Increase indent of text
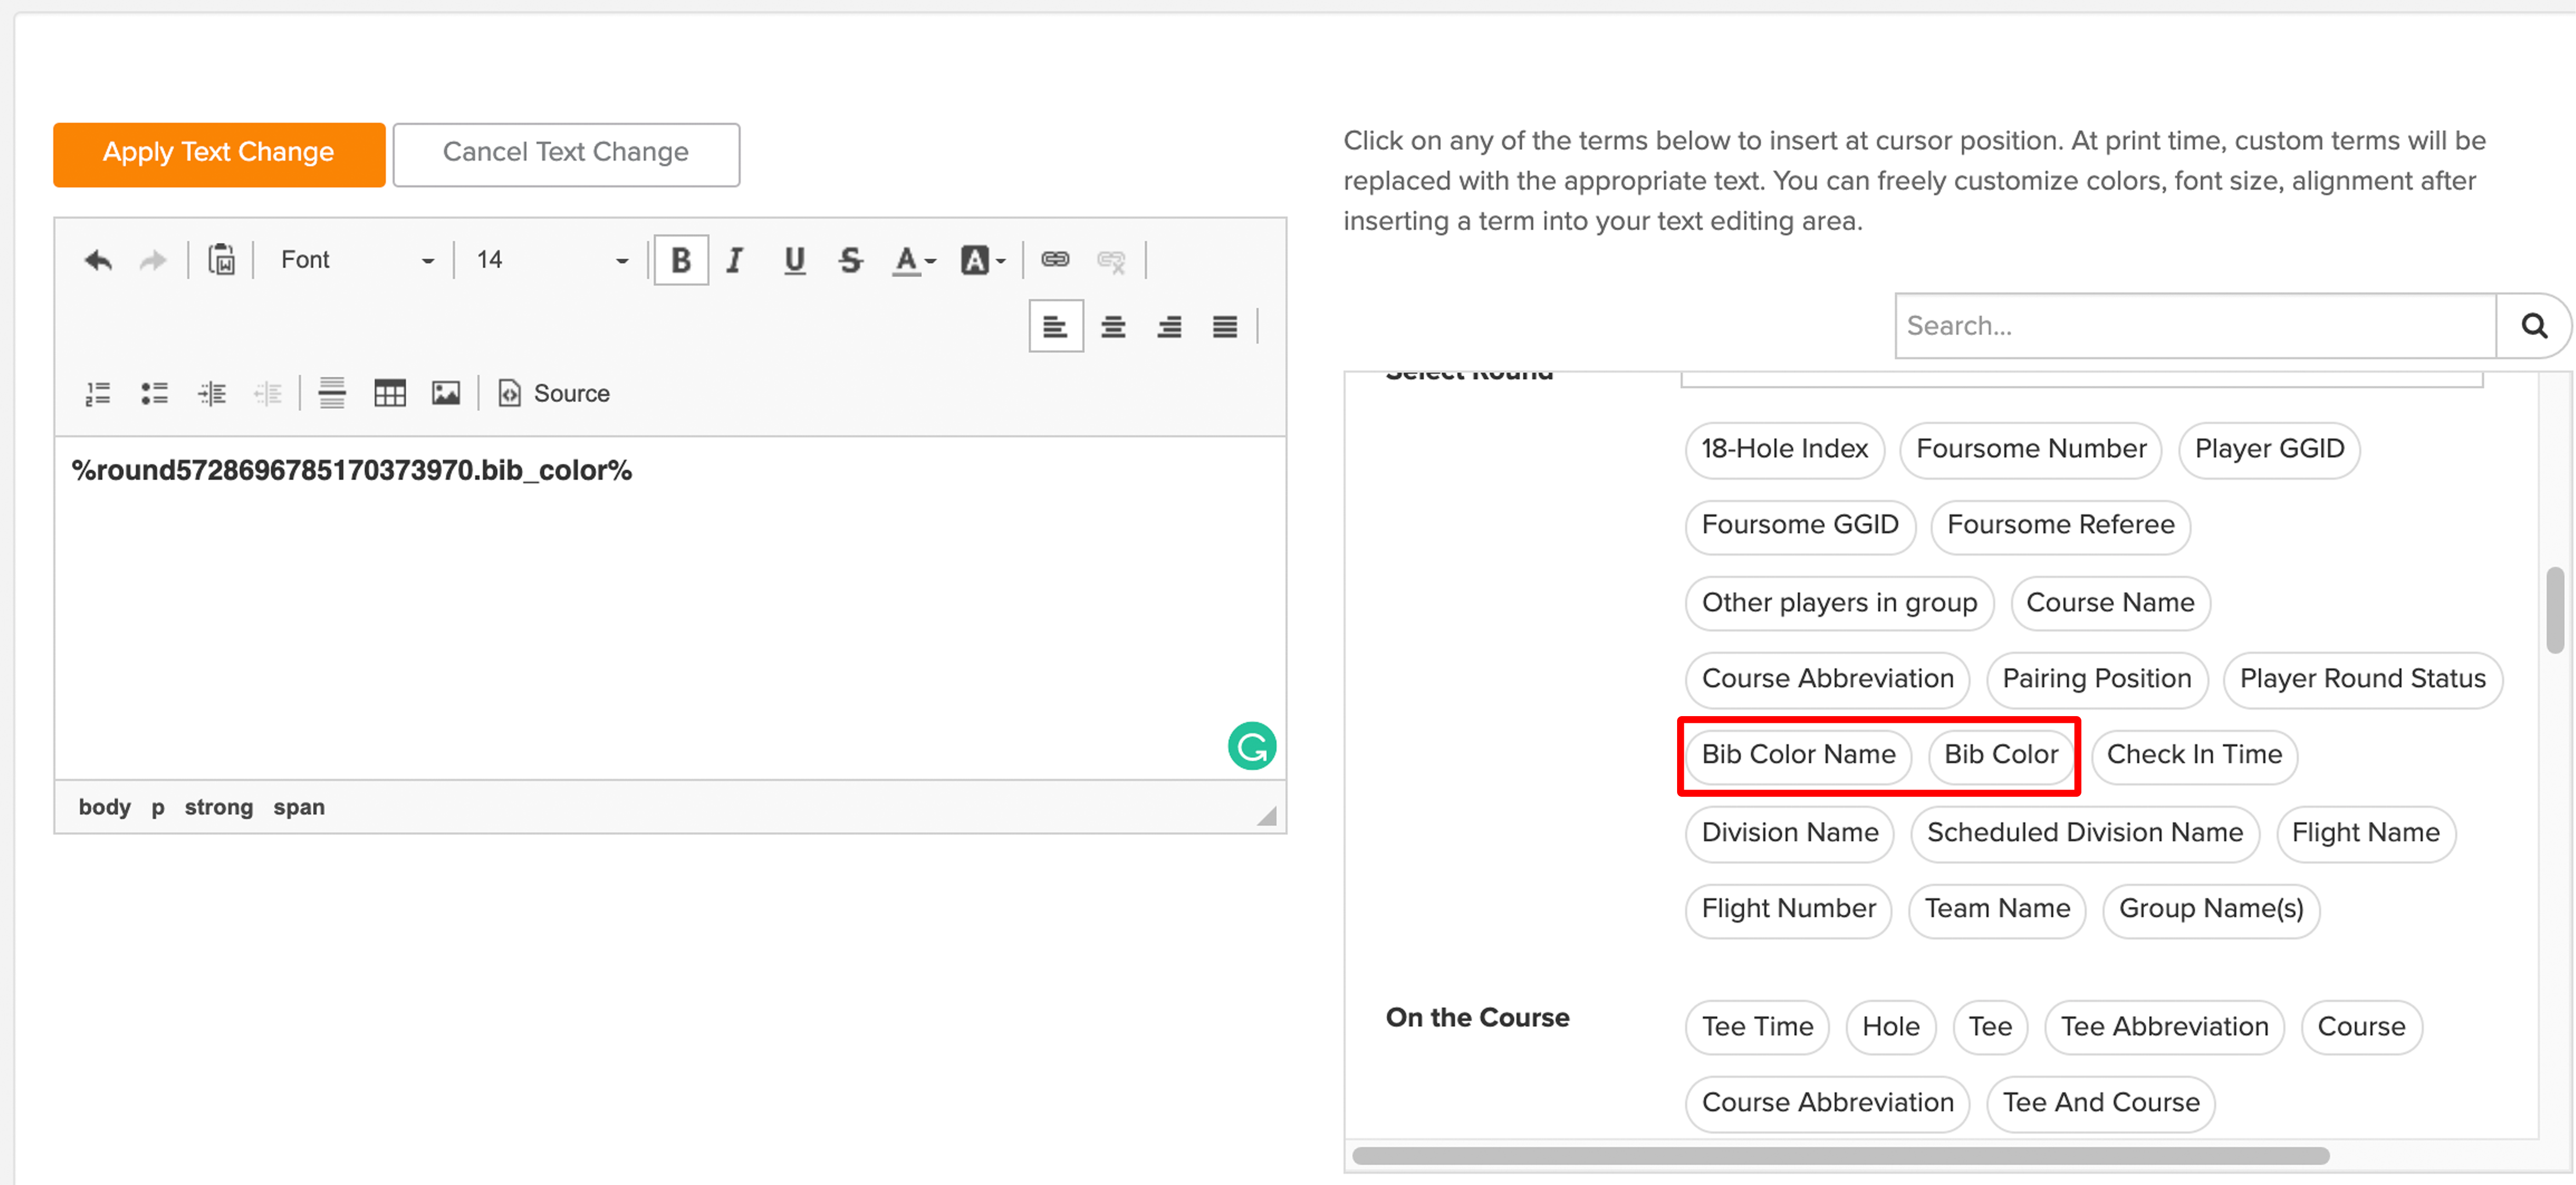The height and width of the screenshot is (1185, 2576). [212, 393]
